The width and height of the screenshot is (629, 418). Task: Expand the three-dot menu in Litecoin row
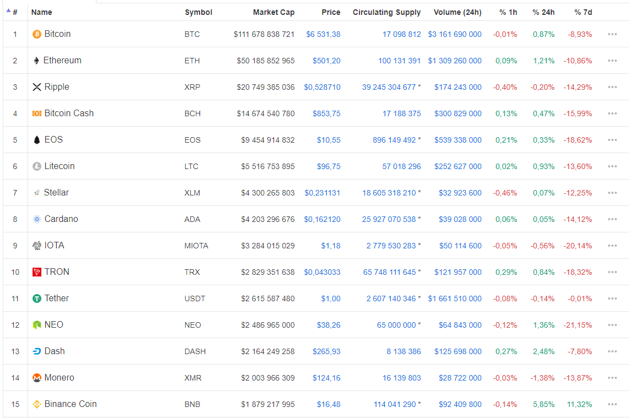click(612, 166)
